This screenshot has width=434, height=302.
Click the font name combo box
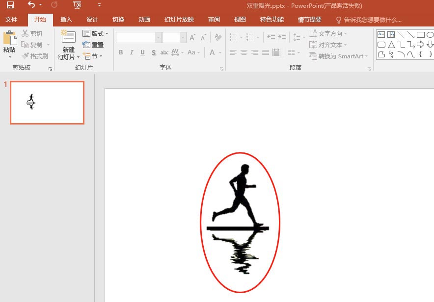(138, 37)
